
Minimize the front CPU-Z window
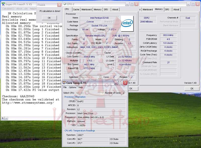[x=127, y=4]
